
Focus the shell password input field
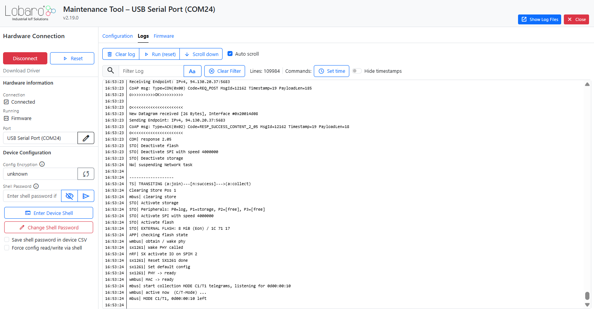32,196
